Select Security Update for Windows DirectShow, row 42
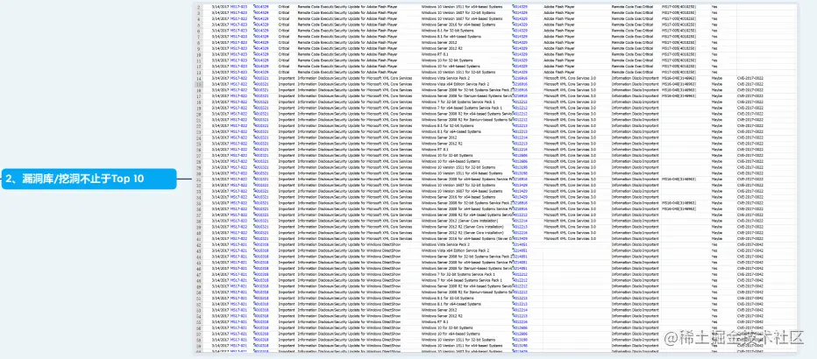The image size is (817, 359). (366, 244)
